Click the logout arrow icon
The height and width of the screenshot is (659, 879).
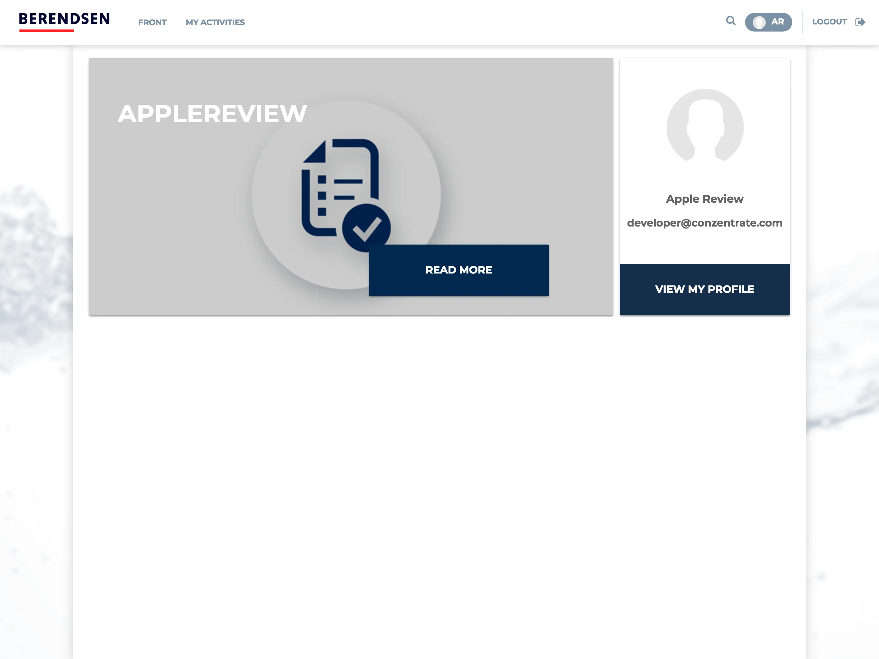coord(860,22)
